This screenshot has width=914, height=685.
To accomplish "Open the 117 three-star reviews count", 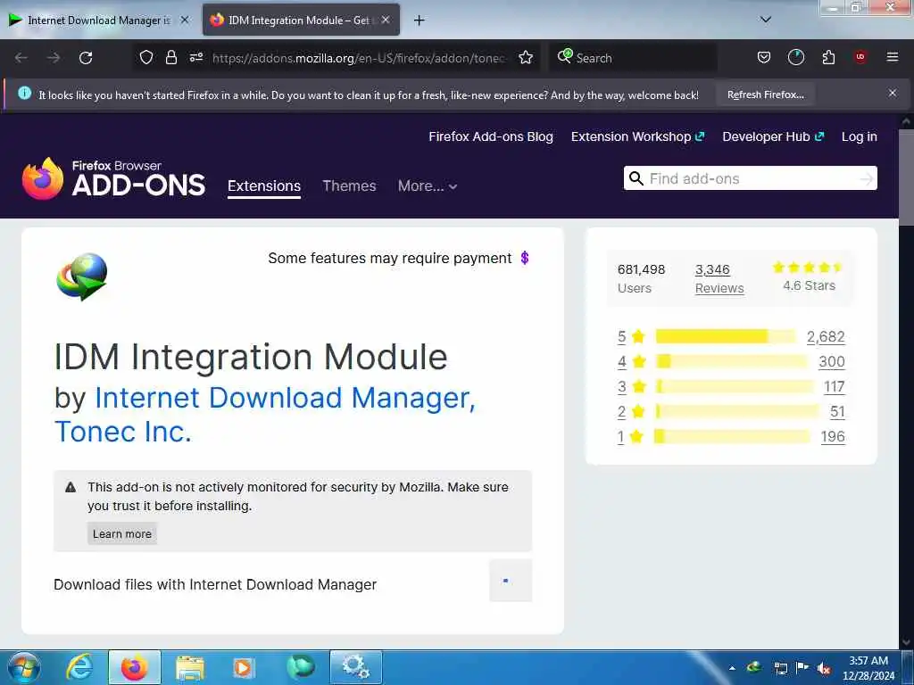I will 835,387.
